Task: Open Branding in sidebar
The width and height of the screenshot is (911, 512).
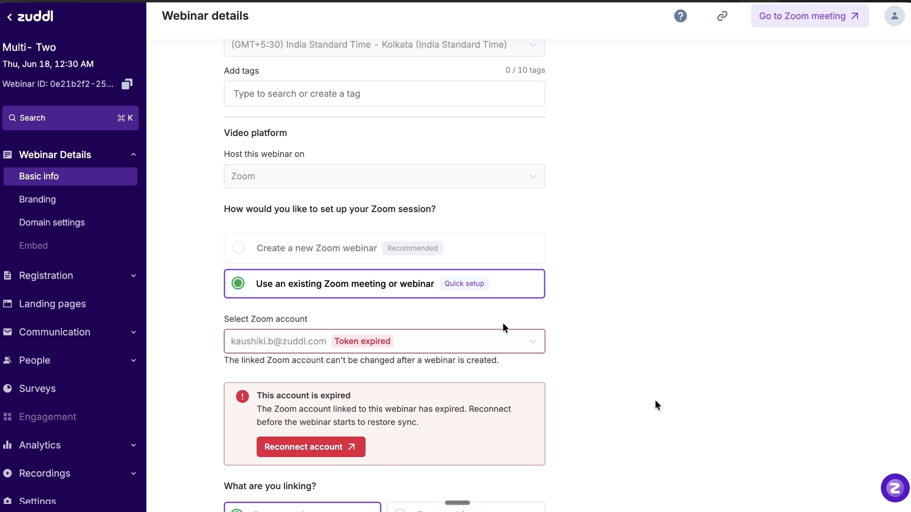Action: click(37, 199)
